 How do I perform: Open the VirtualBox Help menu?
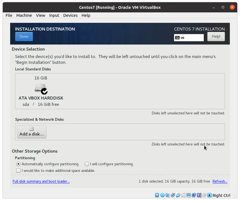(86, 15)
